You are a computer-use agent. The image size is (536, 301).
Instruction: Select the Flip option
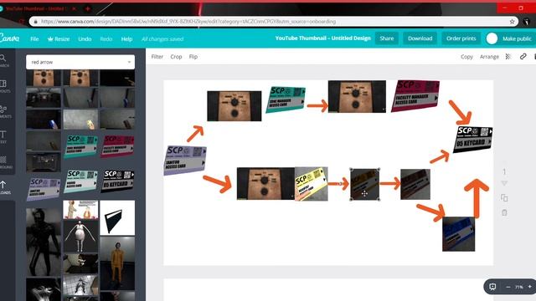coord(193,57)
